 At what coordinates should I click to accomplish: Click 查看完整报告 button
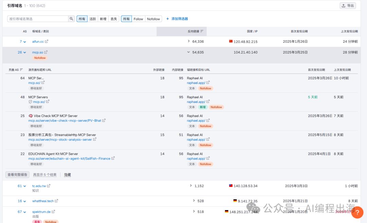17,175
